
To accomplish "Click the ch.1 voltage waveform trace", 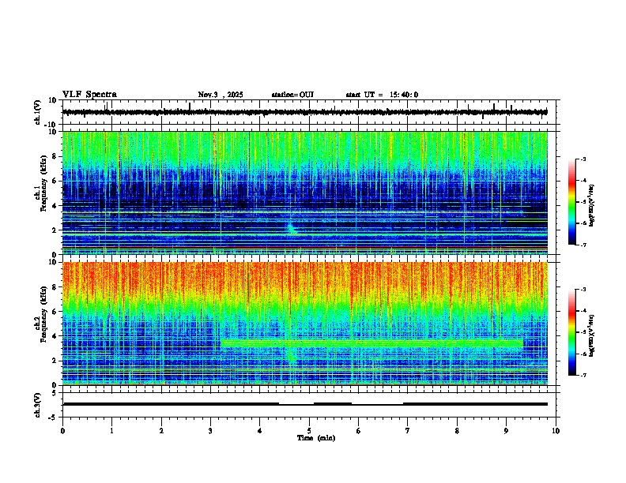I will pyautogui.click(x=305, y=112).
